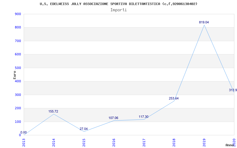The image size is (237, 148).
Task: Click the 819.04 peak data label
Action: coord(204,22)
